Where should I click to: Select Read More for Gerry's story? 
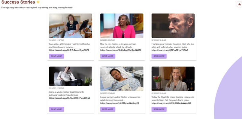point(56,109)
